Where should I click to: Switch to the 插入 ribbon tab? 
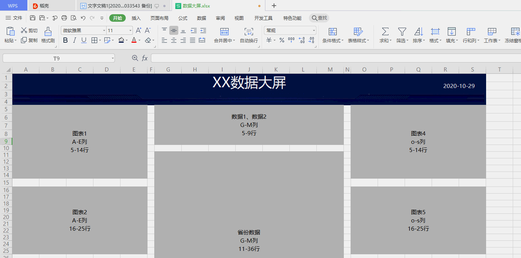coord(136,18)
